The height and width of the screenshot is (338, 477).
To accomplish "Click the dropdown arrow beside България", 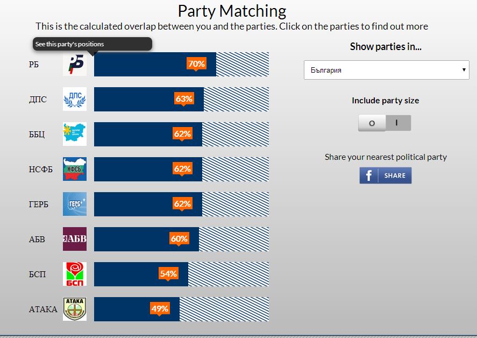I will coord(464,70).
